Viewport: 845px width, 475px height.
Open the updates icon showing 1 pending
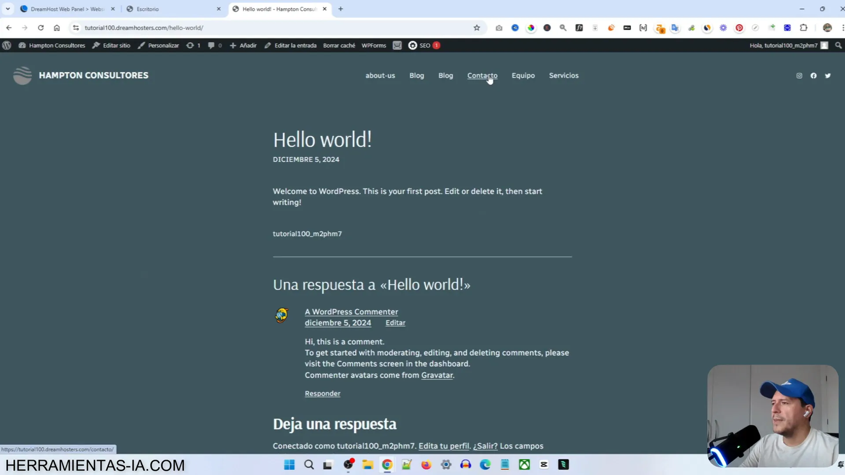click(193, 45)
